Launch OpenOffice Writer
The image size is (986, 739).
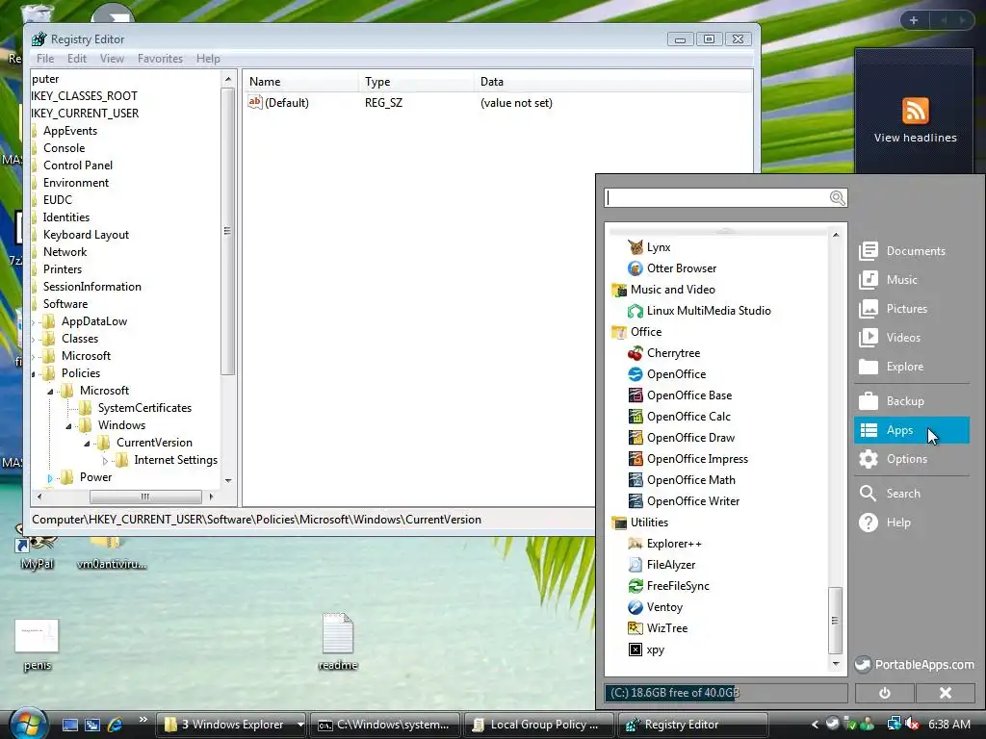pos(684,500)
